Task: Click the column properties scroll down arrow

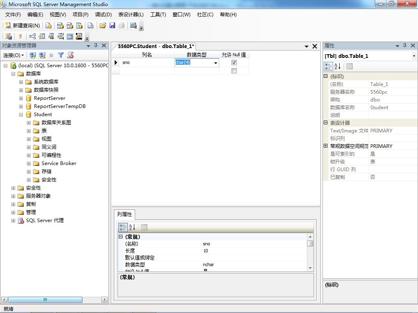Action: click(x=310, y=268)
